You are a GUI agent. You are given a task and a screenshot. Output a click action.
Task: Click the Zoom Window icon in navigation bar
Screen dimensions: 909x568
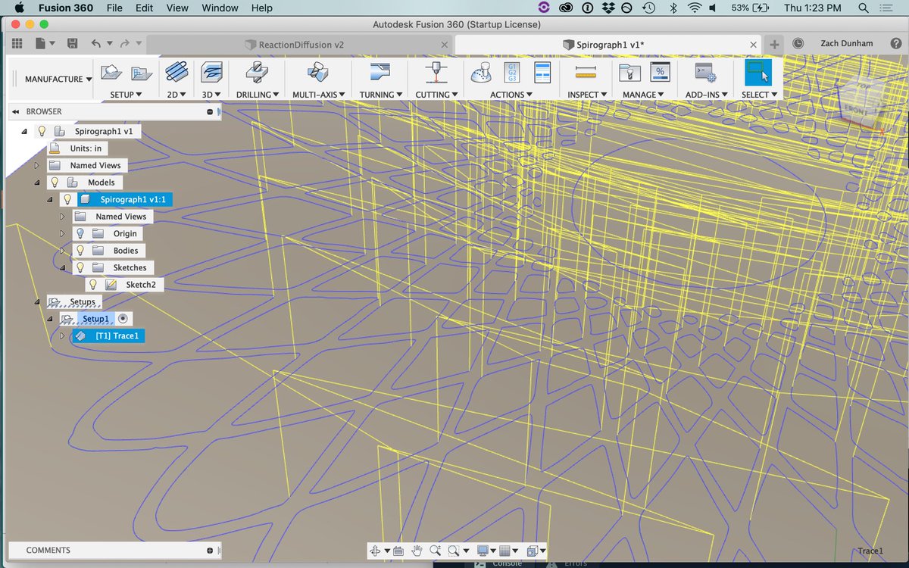(453, 551)
